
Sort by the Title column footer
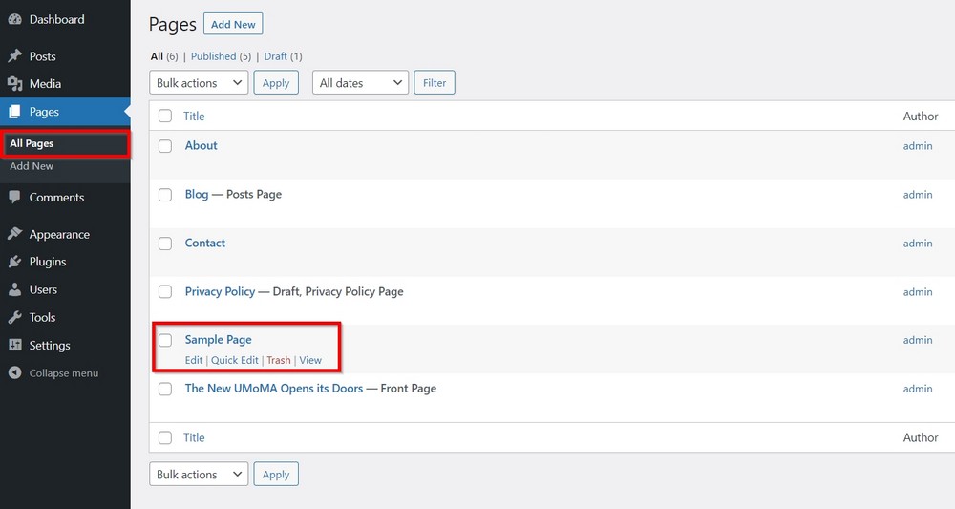[x=194, y=437]
